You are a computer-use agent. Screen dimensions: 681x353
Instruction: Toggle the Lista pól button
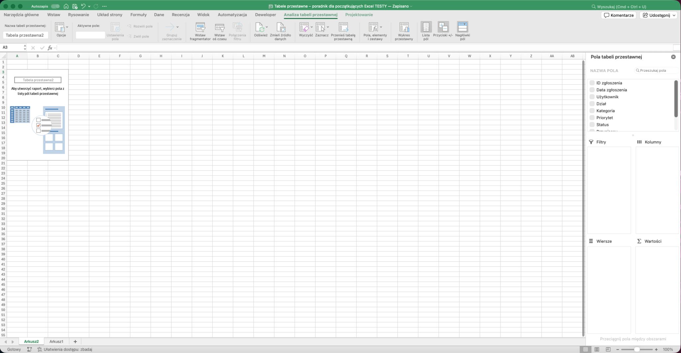(x=426, y=31)
